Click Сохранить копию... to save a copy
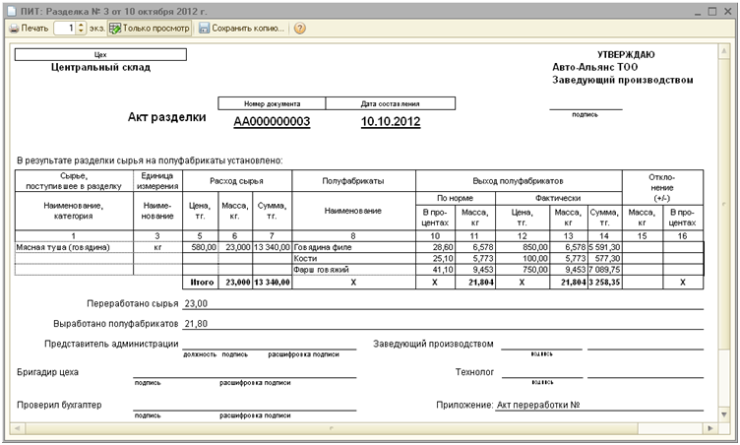 click(242, 29)
